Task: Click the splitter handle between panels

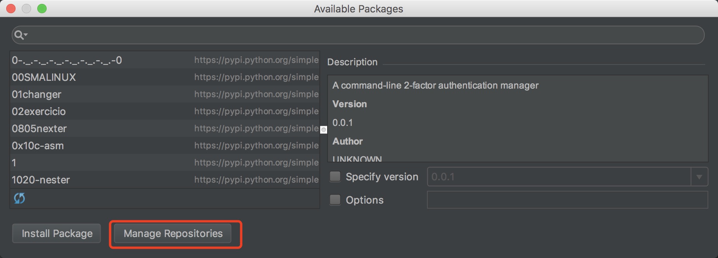Action: pos(324,130)
